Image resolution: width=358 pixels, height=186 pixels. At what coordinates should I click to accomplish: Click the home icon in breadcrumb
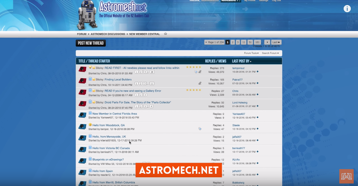(x=166, y=34)
